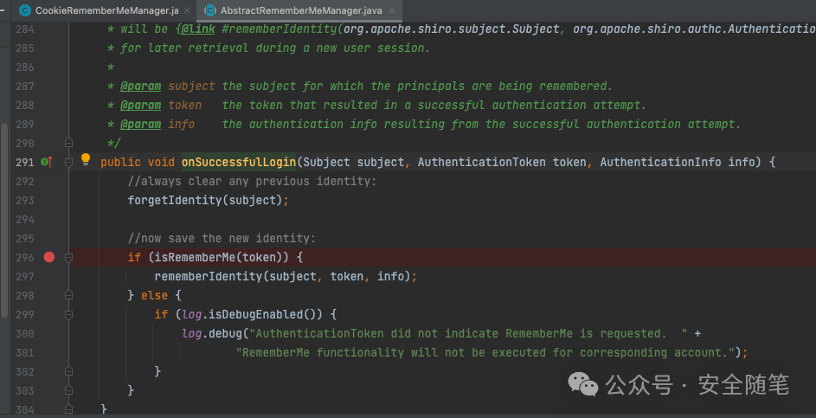The height and width of the screenshot is (418, 816).
Task: Click the class icon on the CookieRememberMeManager tab
Action: pos(24,10)
